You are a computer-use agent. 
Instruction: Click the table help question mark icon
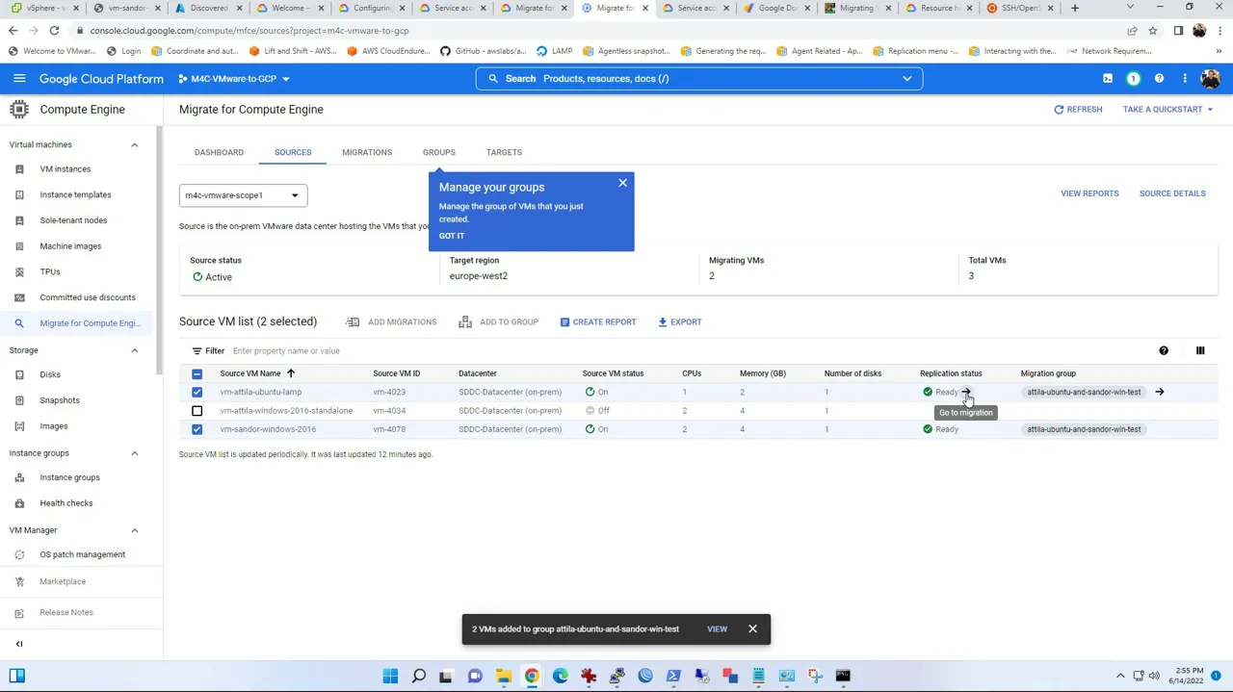[x=1164, y=350]
